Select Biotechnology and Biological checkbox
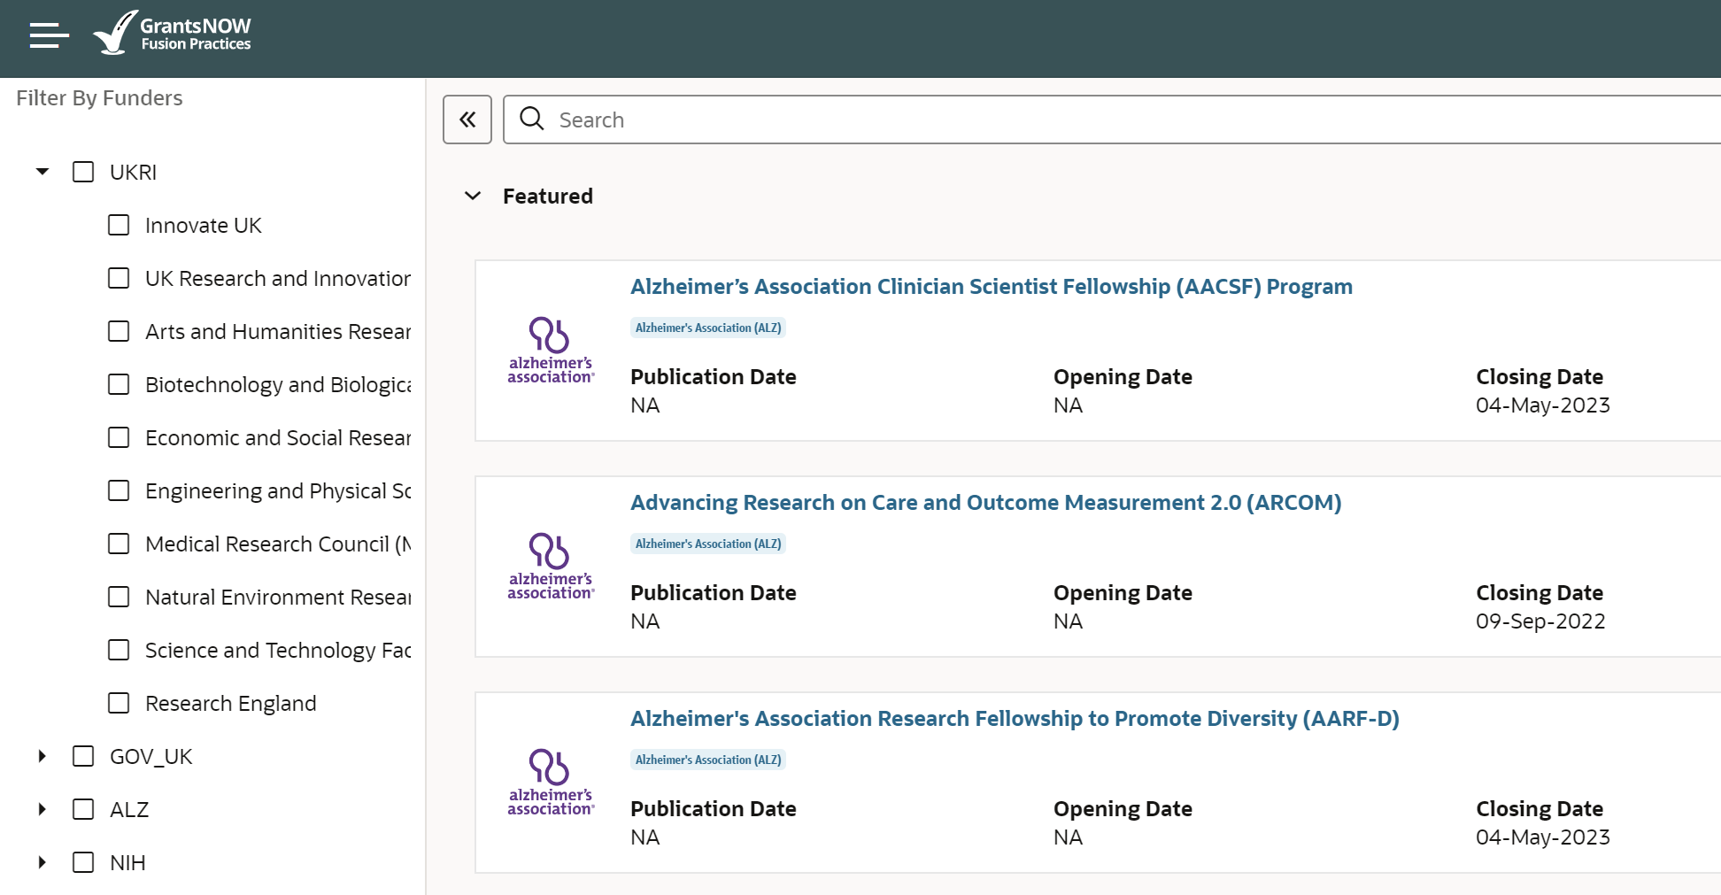This screenshot has width=1721, height=895. pyautogui.click(x=119, y=384)
